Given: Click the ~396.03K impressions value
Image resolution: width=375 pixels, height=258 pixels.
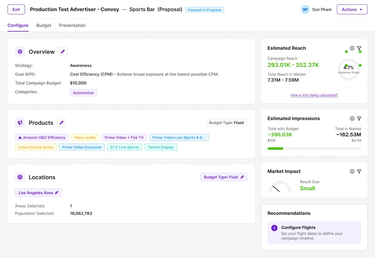Looking at the screenshot, I should [280, 135].
